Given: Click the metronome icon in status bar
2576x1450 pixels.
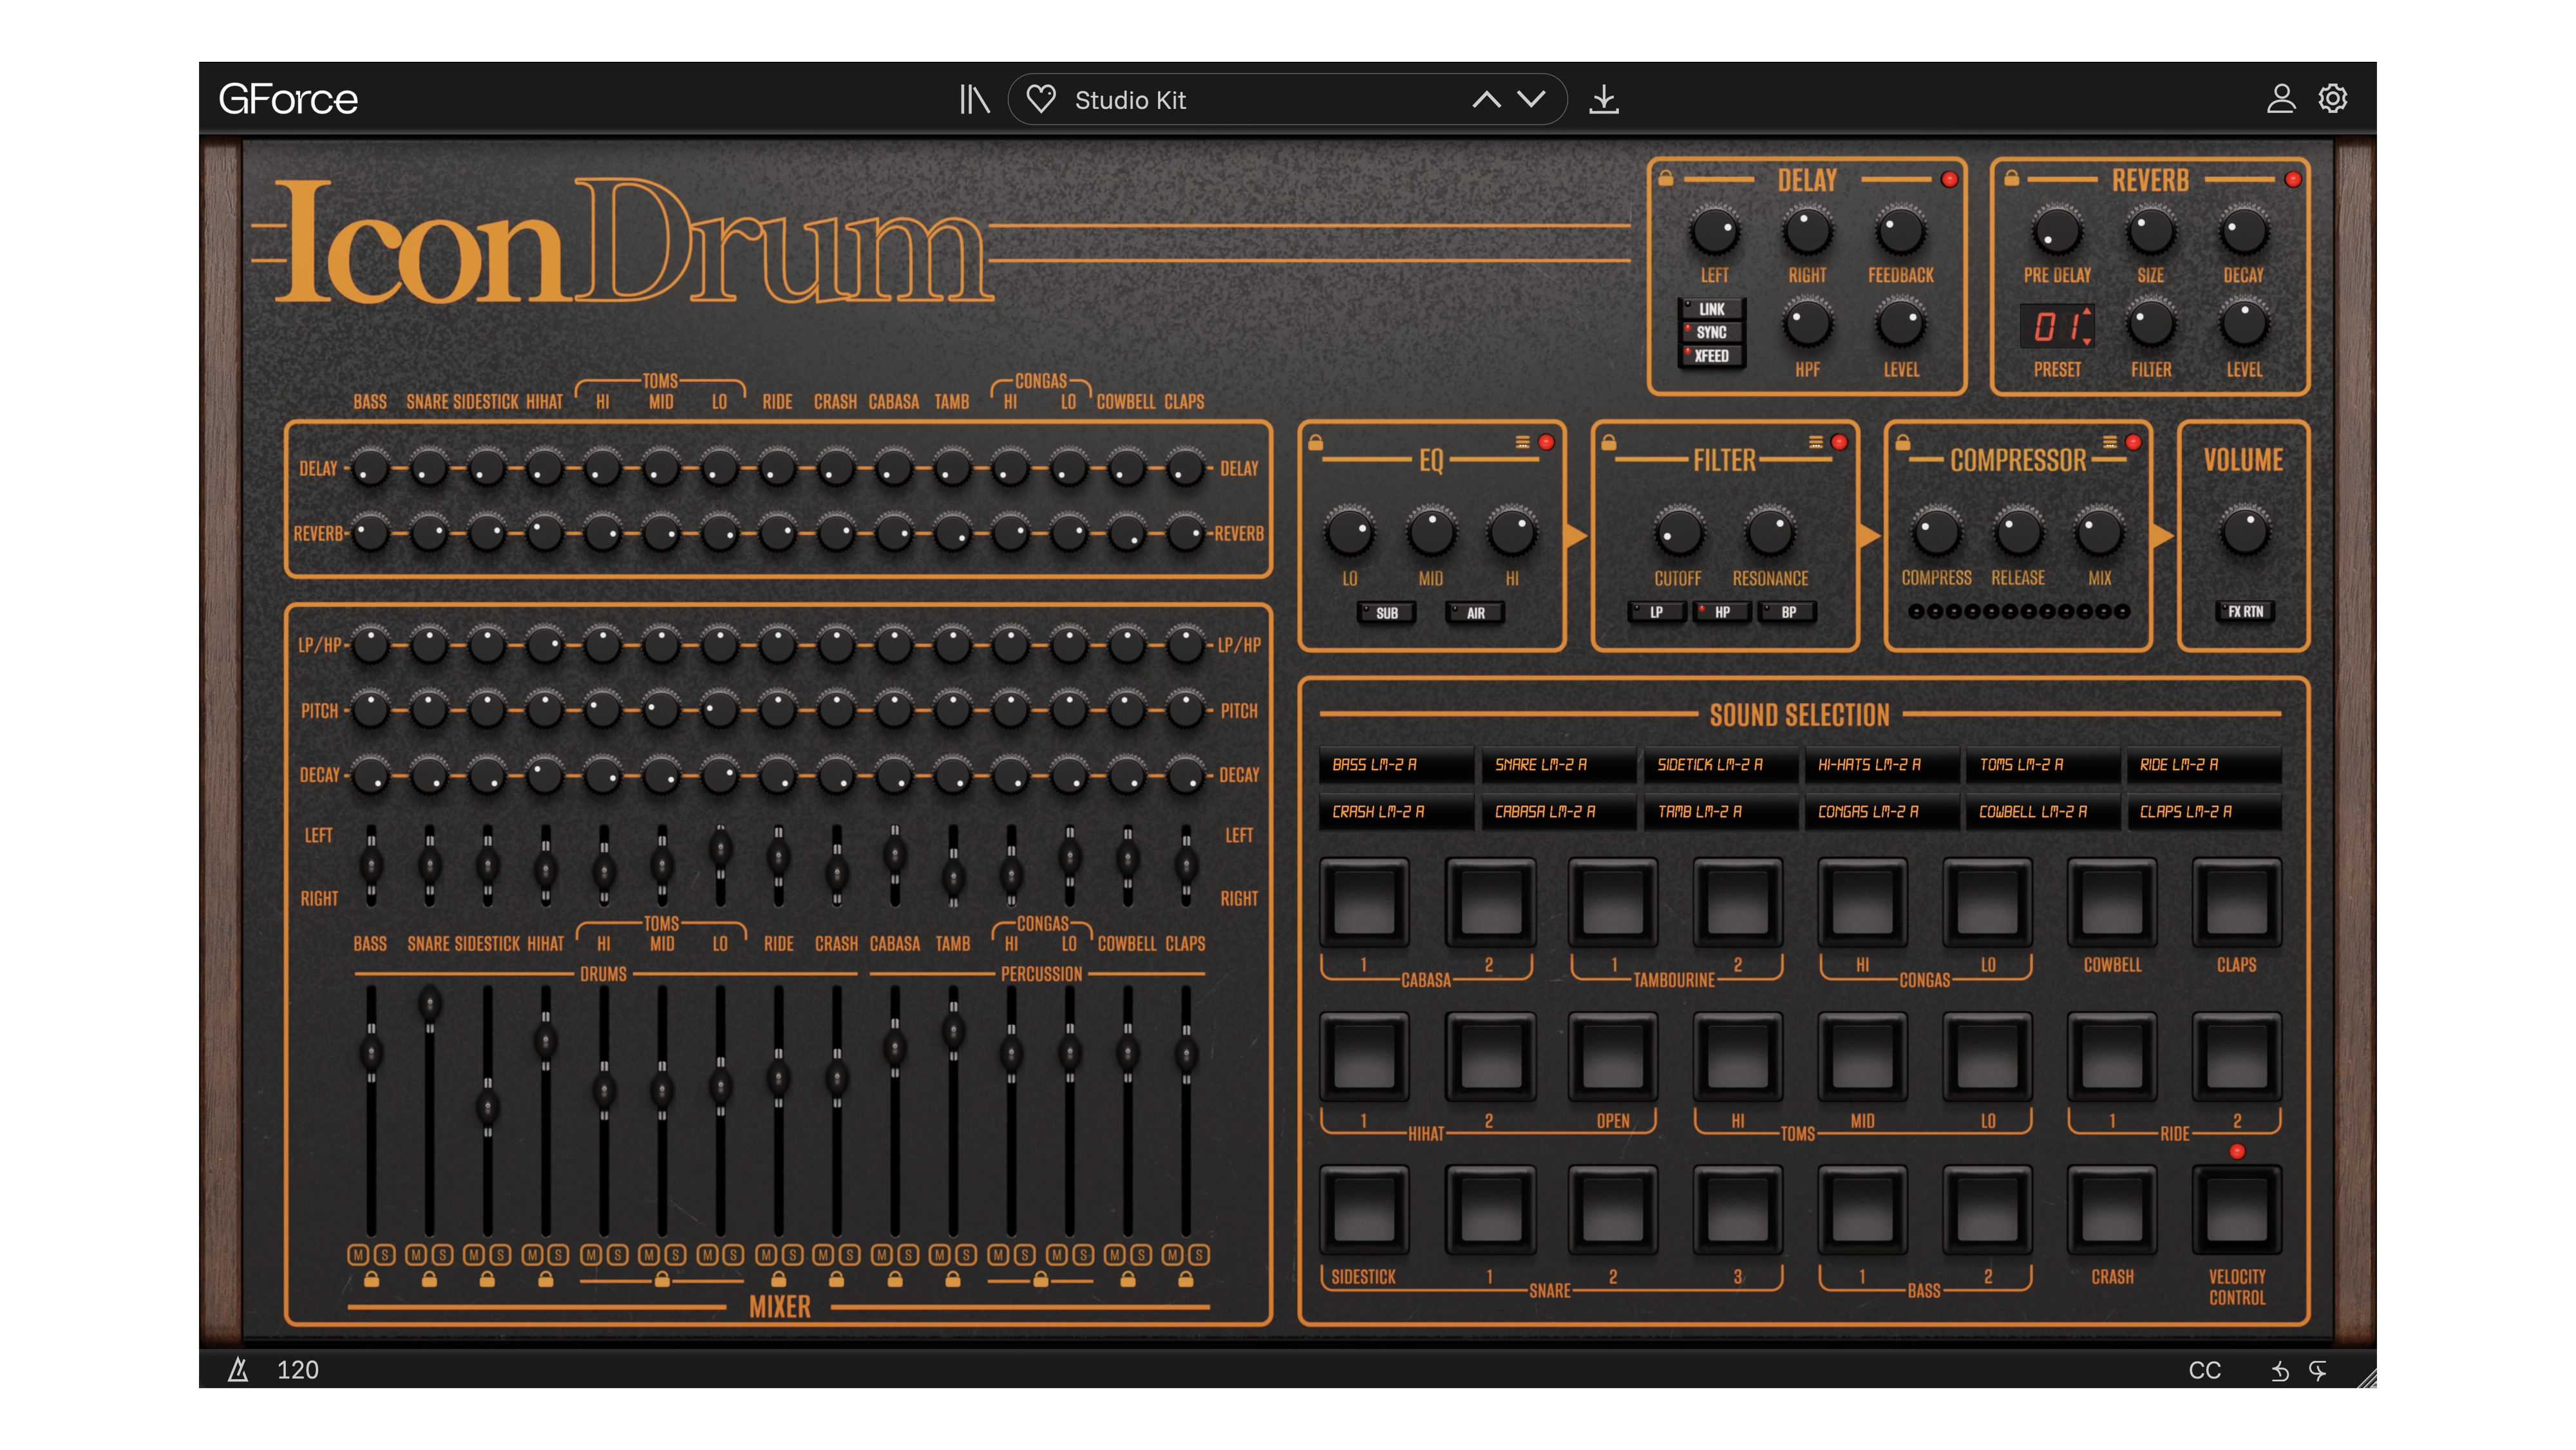Looking at the screenshot, I should 238,1369.
